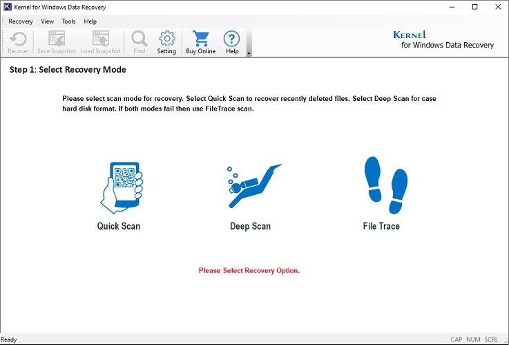The height and width of the screenshot is (345, 509).
Task: Choose the Quick Scan phone icon
Action: 122,188
